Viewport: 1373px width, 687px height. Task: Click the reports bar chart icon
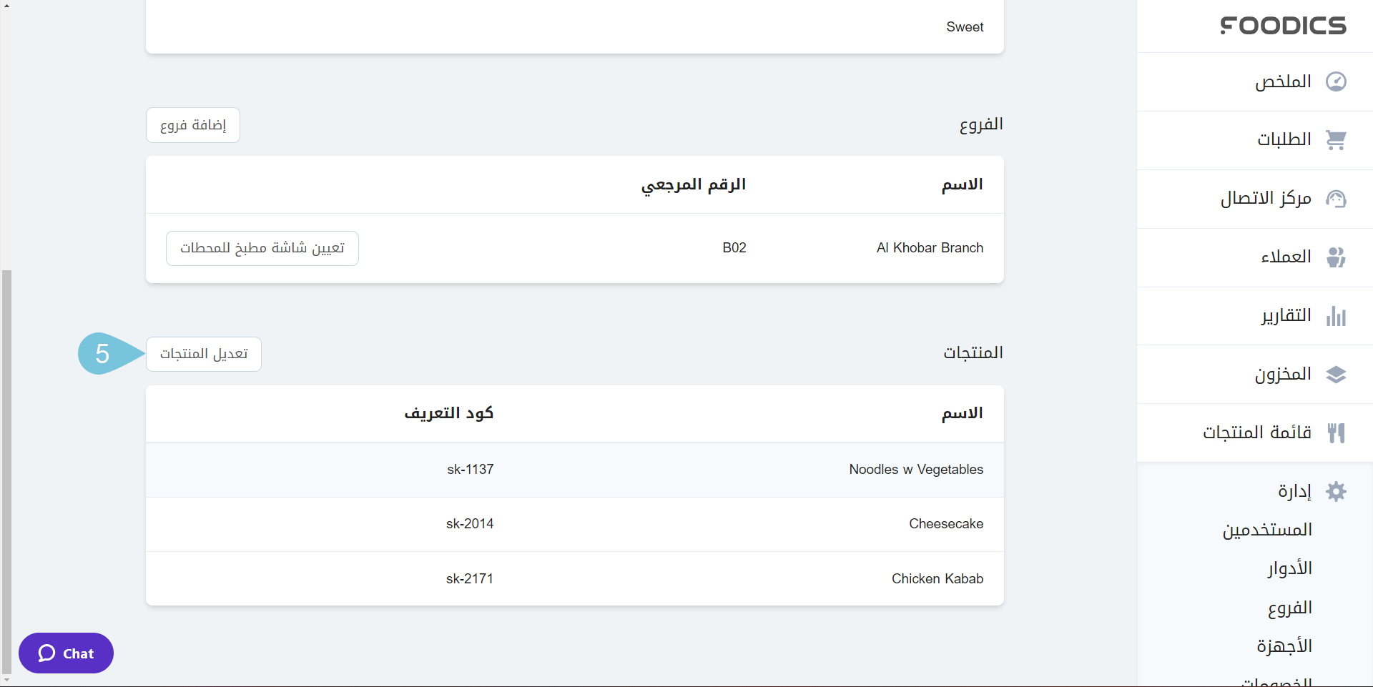[x=1336, y=316]
